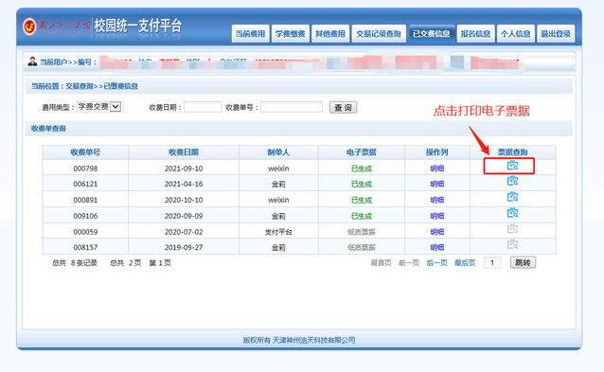Open 明细 details for bill 009106
Viewport: 604px width, 372px height.
(437, 216)
